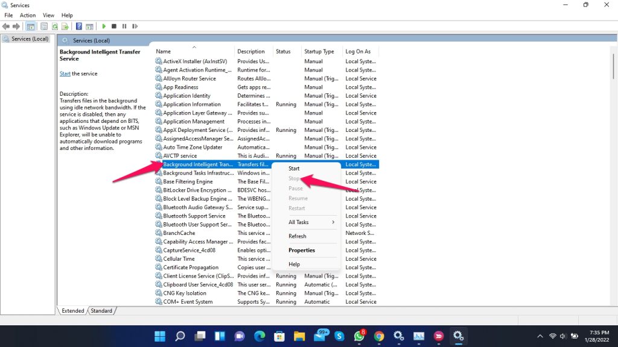Click the Stop Service square toolbar icon
Viewport: 618px width, 347px height.
(x=114, y=27)
